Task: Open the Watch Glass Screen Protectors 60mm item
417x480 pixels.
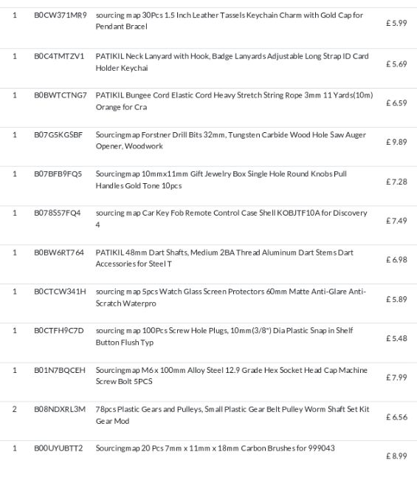Action: tap(231, 298)
